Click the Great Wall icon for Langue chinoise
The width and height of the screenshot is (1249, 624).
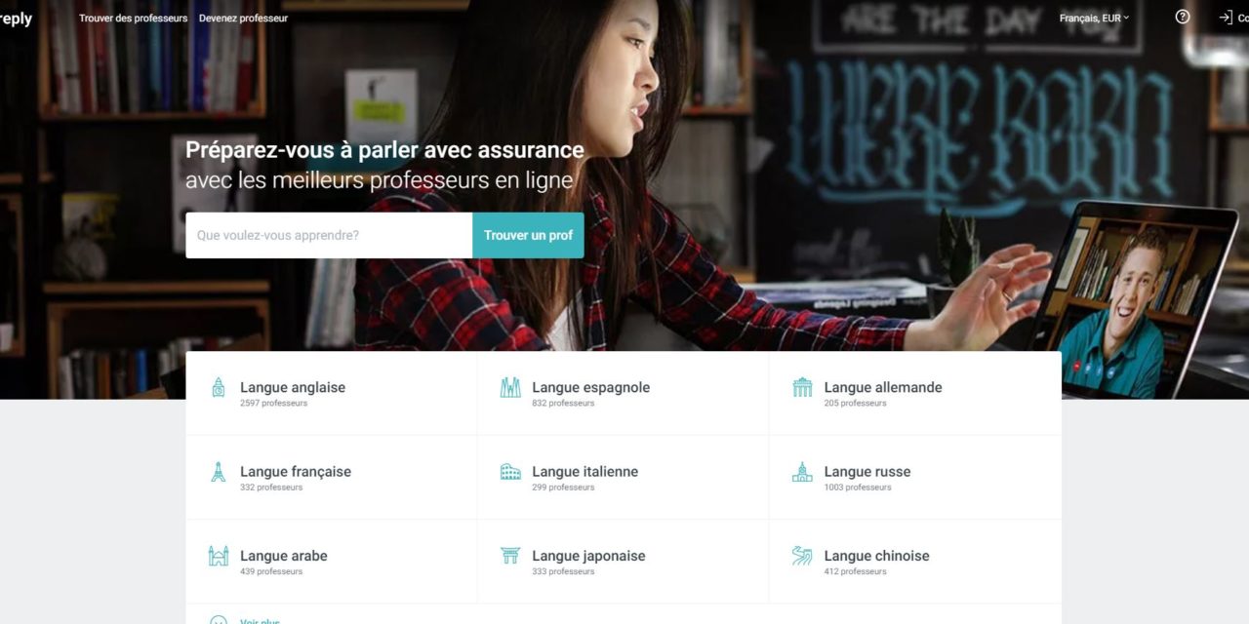click(x=802, y=556)
